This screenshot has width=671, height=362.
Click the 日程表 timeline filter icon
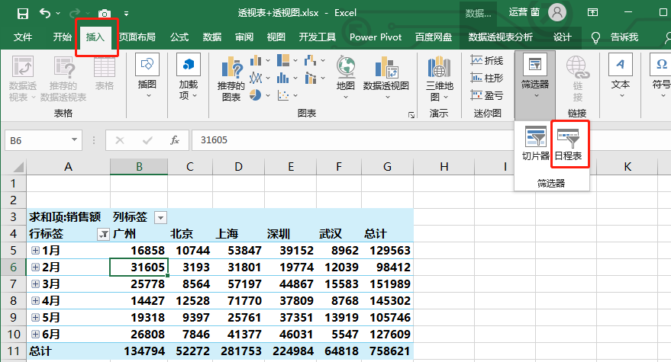(x=569, y=144)
